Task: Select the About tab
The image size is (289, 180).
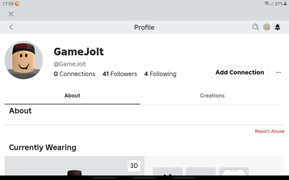Action: pyautogui.click(x=72, y=96)
